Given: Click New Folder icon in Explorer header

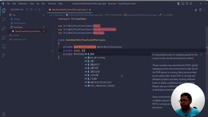Looking at the screenshot, I should tap(31, 9).
